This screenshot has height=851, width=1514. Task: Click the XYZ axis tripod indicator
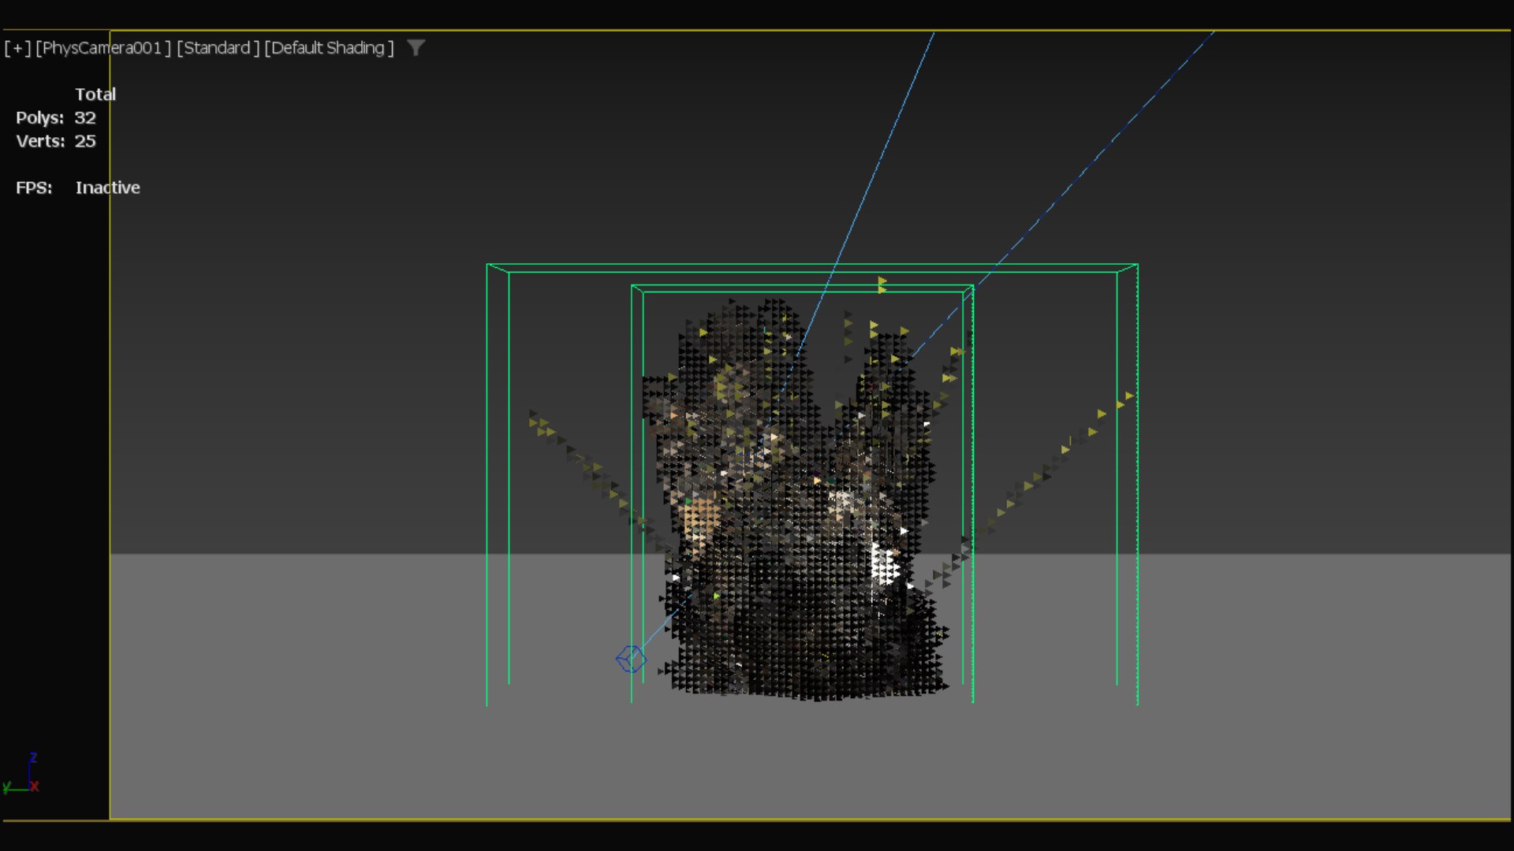tap(21, 774)
